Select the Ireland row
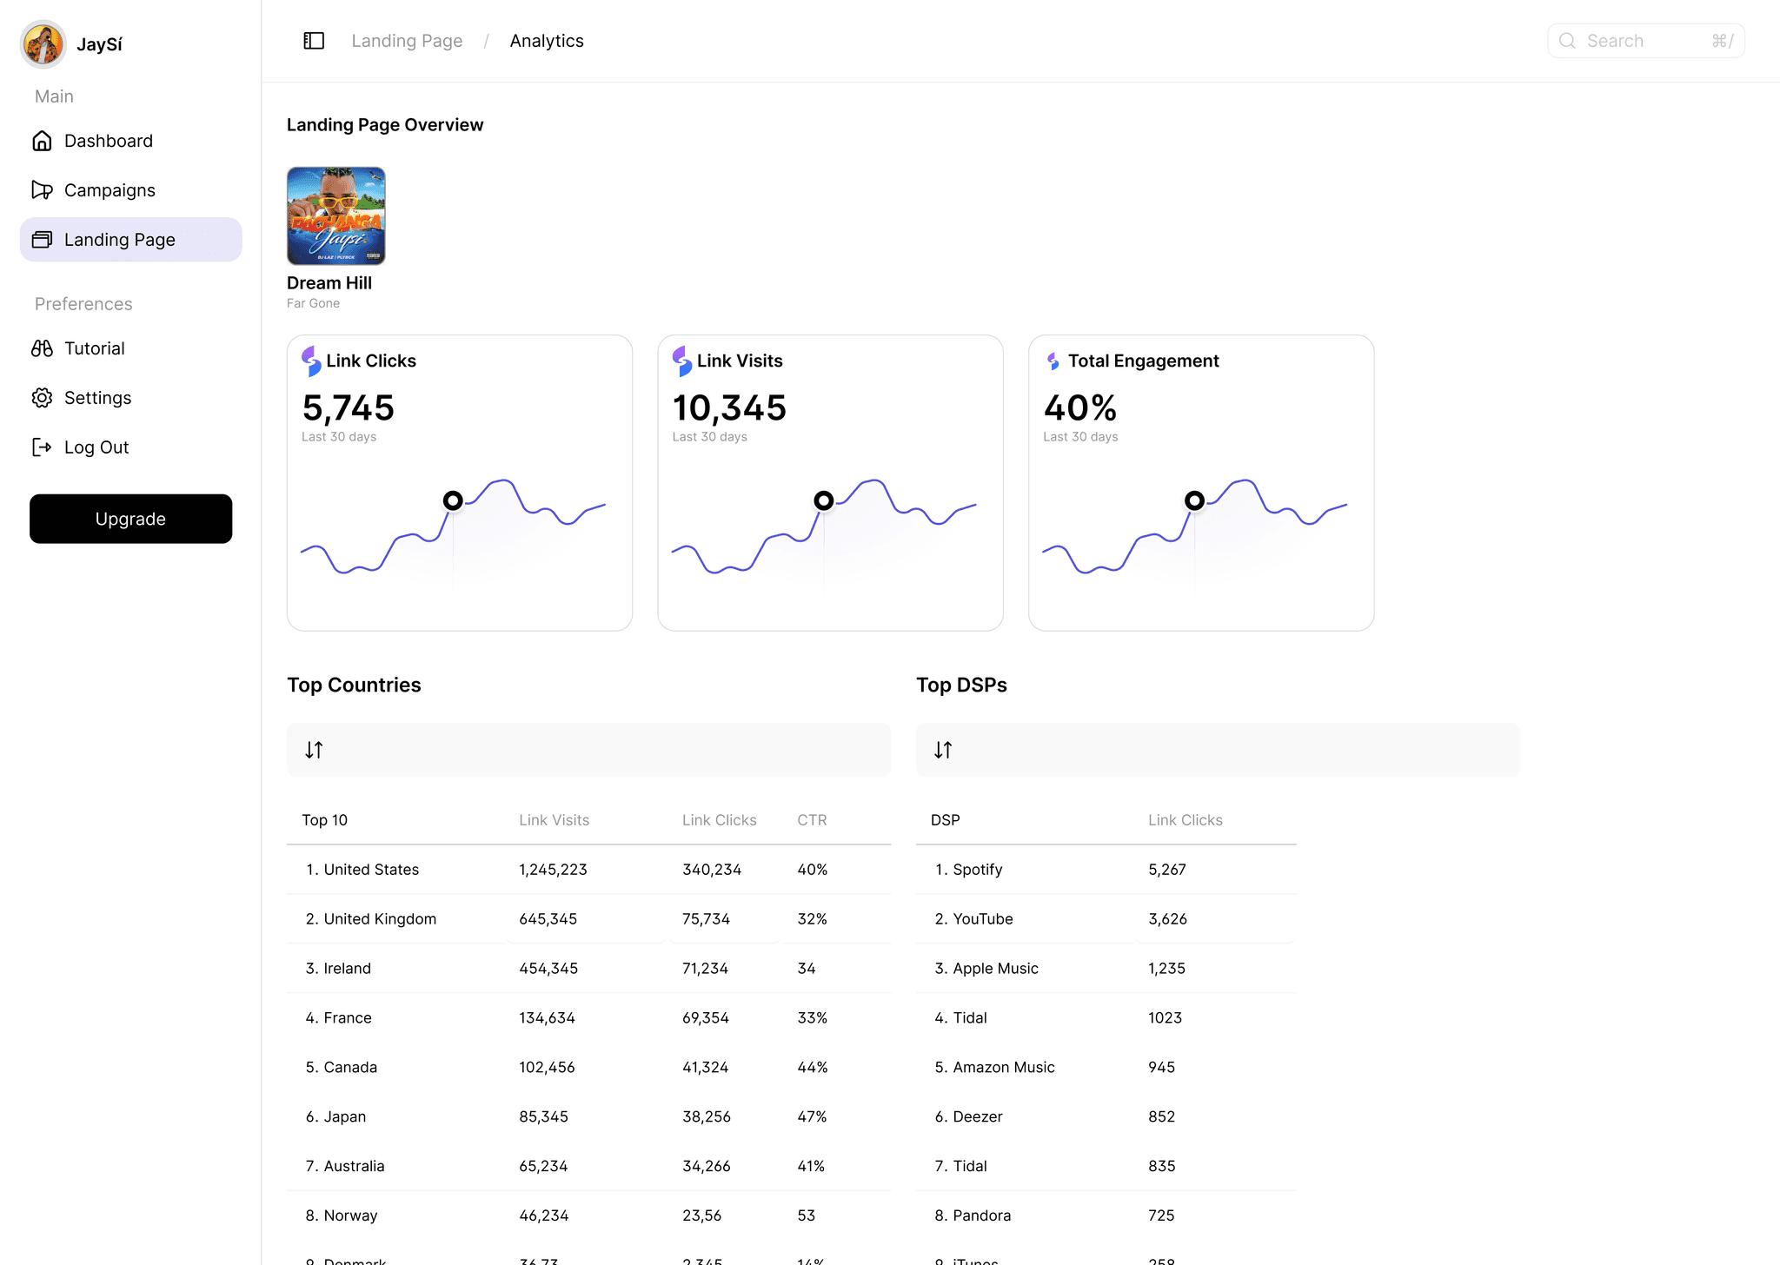Image resolution: width=1780 pixels, height=1265 pixels. [x=589, y=969]
